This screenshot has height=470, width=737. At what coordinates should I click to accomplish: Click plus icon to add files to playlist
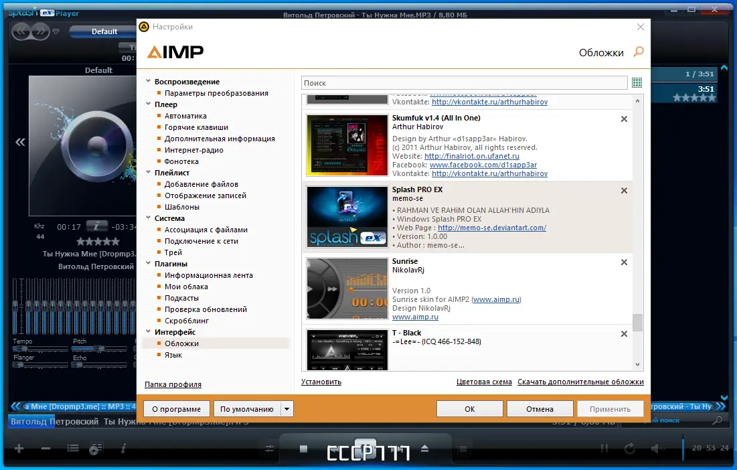click(19, 449)
